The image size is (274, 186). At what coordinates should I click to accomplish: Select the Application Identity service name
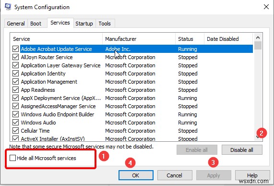click(43, 74)
